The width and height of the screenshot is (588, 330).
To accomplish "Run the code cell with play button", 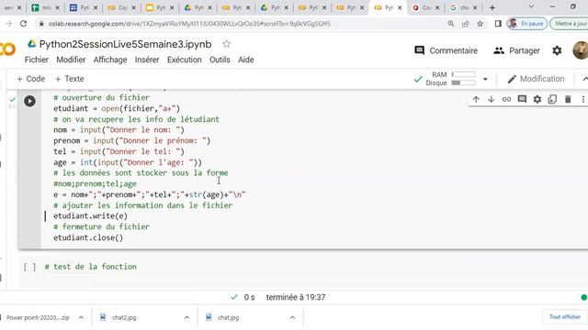I will (x=29, y=101).
